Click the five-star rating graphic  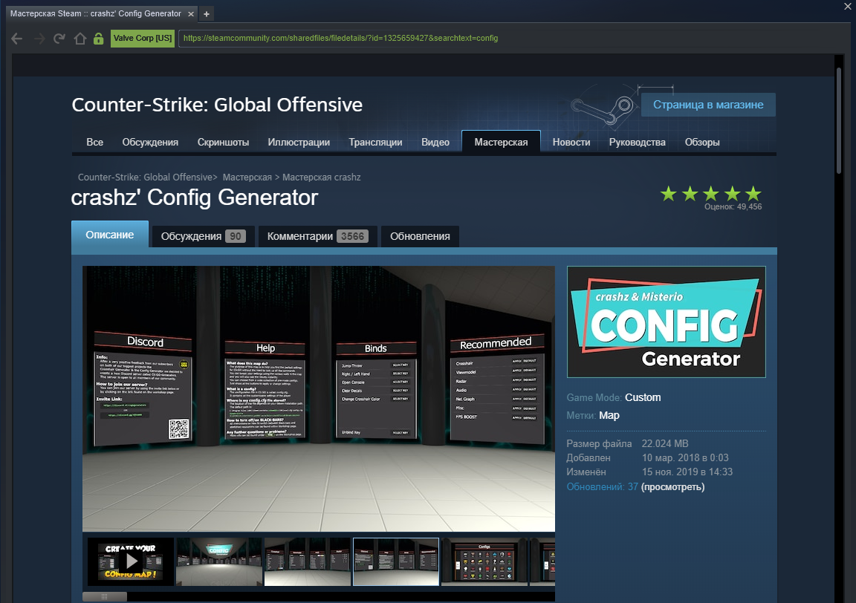click(711, 193)
